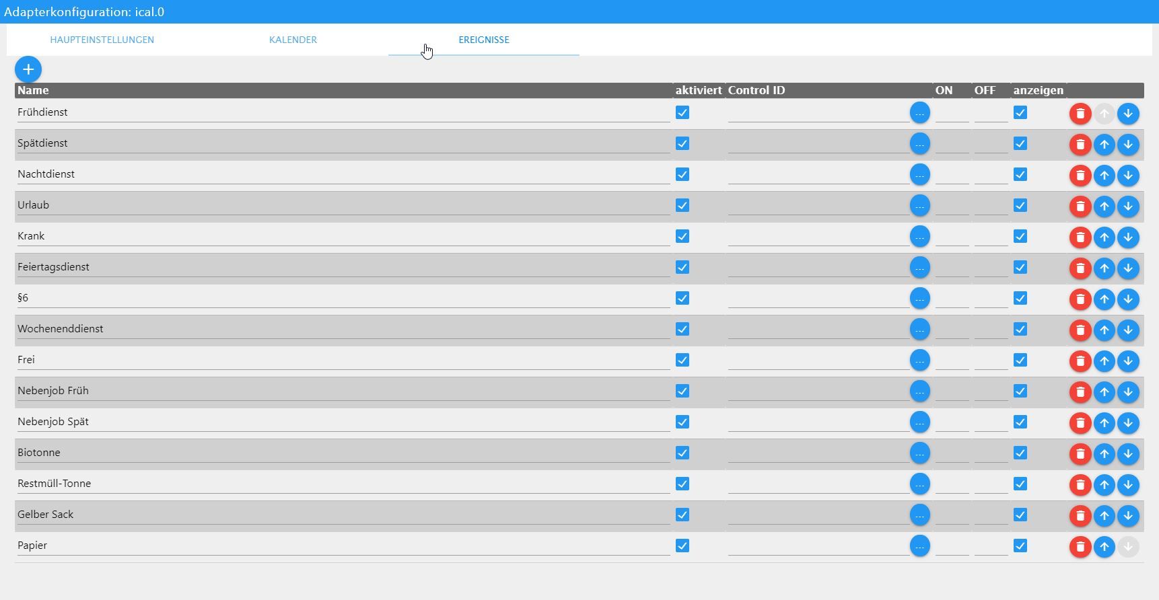Open Control ID selector for Gelber Sack
Viewport: 1159px width, 600px height.
tap(920, 515)
